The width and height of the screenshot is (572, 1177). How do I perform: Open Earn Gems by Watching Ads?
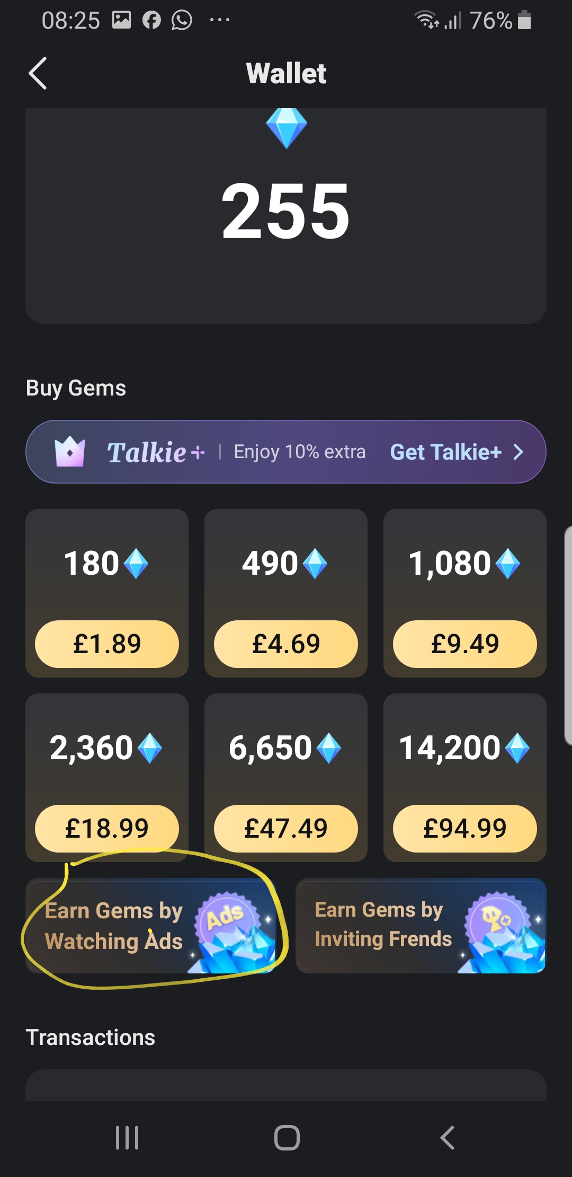[x=114, y=926]
